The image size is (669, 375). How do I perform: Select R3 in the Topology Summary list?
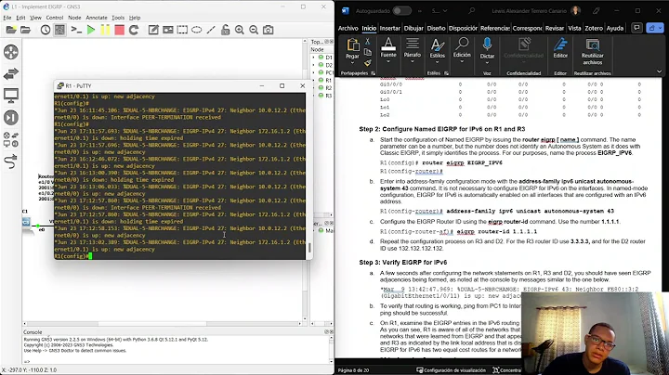(x=329, y=96)
